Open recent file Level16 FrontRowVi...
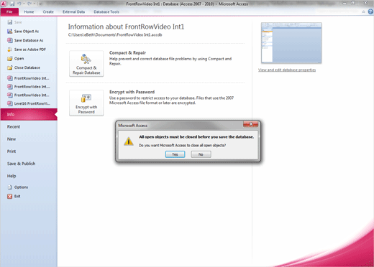The width and height of the screenshot is (374, 267). 29,103
